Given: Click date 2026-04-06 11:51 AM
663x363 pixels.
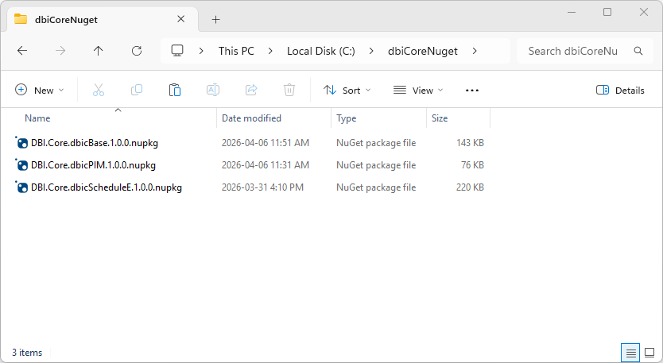Looking at the screenshot, I should click(x=265, y=143).
